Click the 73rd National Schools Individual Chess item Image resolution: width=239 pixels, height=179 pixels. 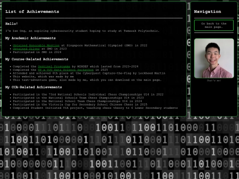click(88, 95)
